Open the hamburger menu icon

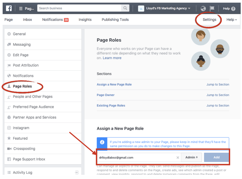tap(21, 8)
